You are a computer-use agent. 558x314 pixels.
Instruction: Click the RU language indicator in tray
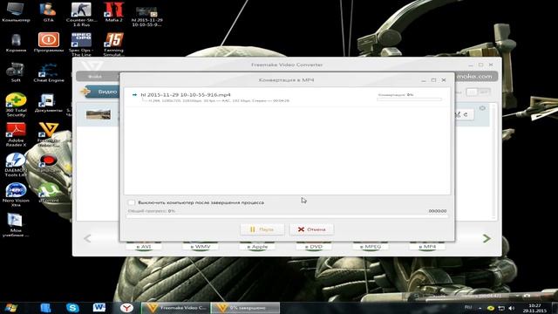[468, 307]
